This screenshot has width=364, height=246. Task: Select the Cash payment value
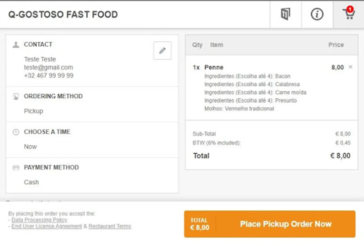[x=31, y=182]
